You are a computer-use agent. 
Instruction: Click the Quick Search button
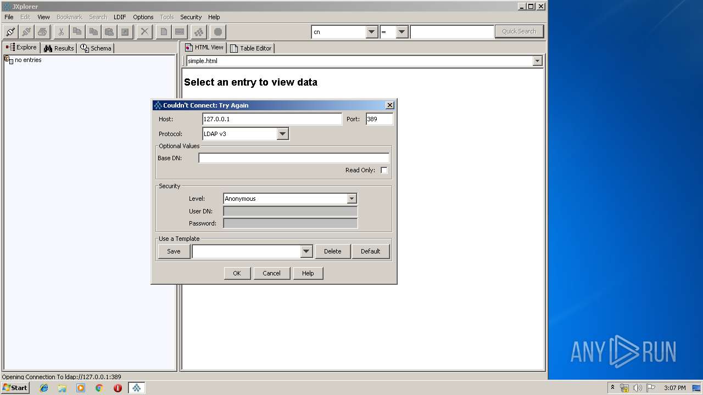pos(519,31)
